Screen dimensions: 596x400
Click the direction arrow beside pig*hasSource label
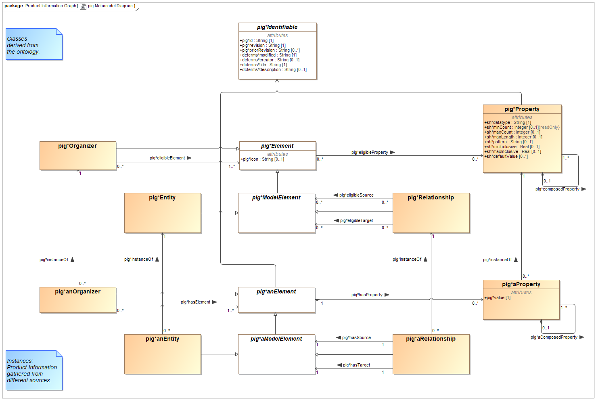pos(339,337)
